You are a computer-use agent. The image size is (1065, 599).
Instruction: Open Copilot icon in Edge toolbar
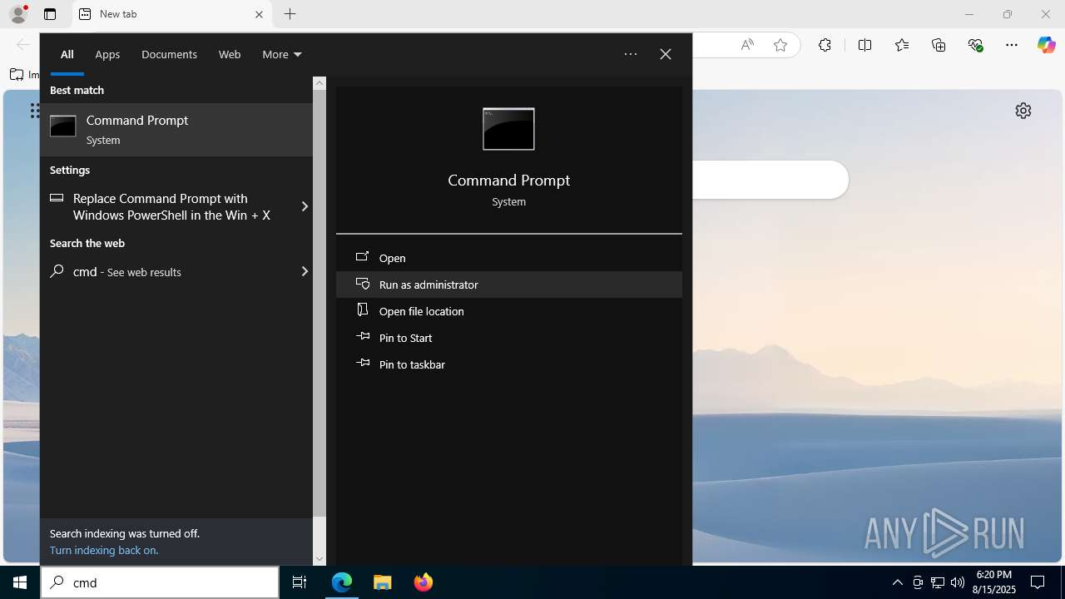(x=1046, y=45)
